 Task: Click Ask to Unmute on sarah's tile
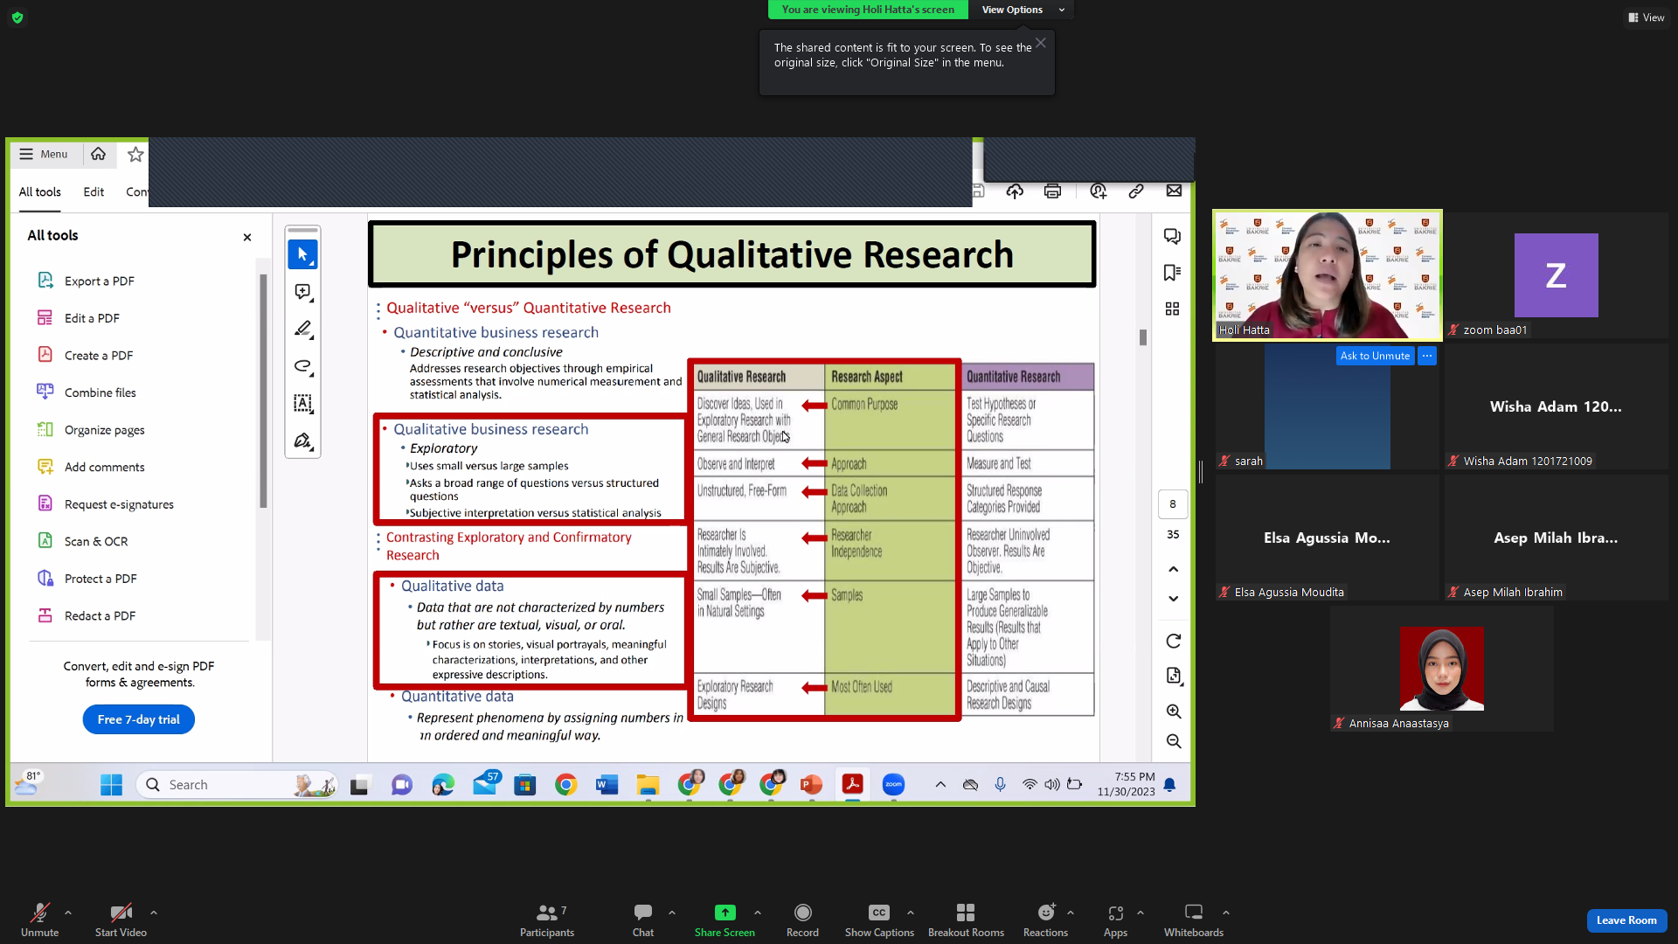click(1375, 356)
